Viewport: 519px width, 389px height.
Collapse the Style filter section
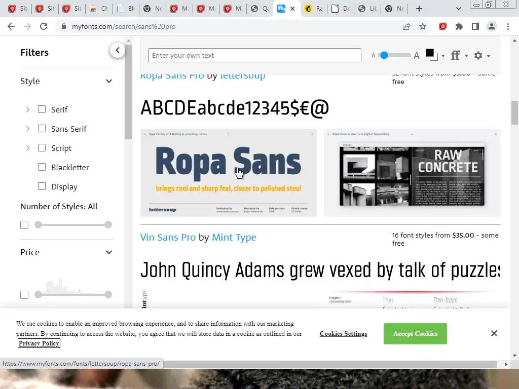pyautogui.click(x=109, y=81)
